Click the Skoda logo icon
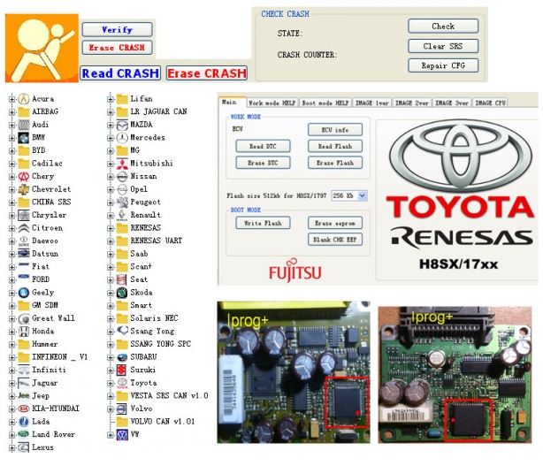Viewport: 543px width, 466px height. pos(122,293)
